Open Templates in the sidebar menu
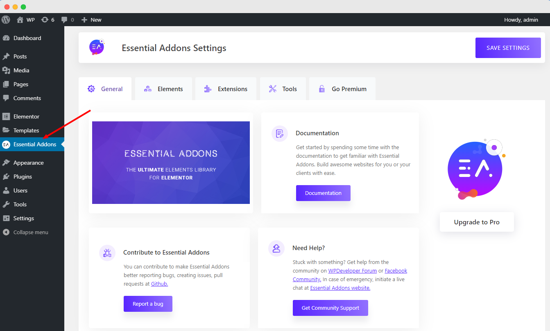 [x=32, y=130]
